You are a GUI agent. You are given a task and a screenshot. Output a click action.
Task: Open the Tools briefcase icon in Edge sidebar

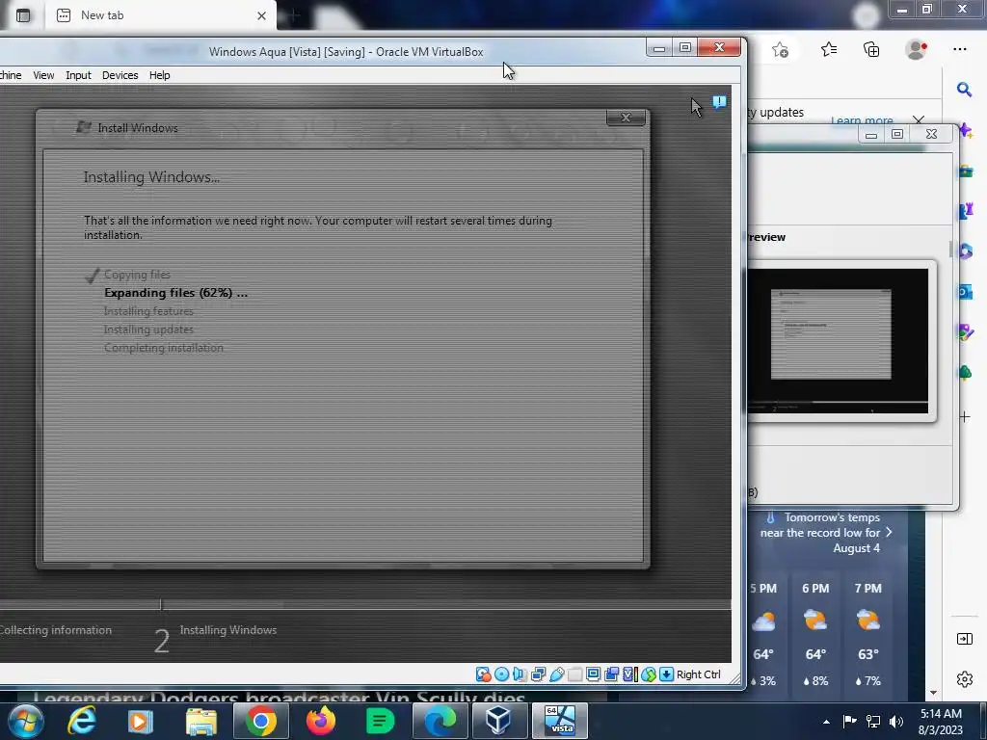[x=966, y=171]
